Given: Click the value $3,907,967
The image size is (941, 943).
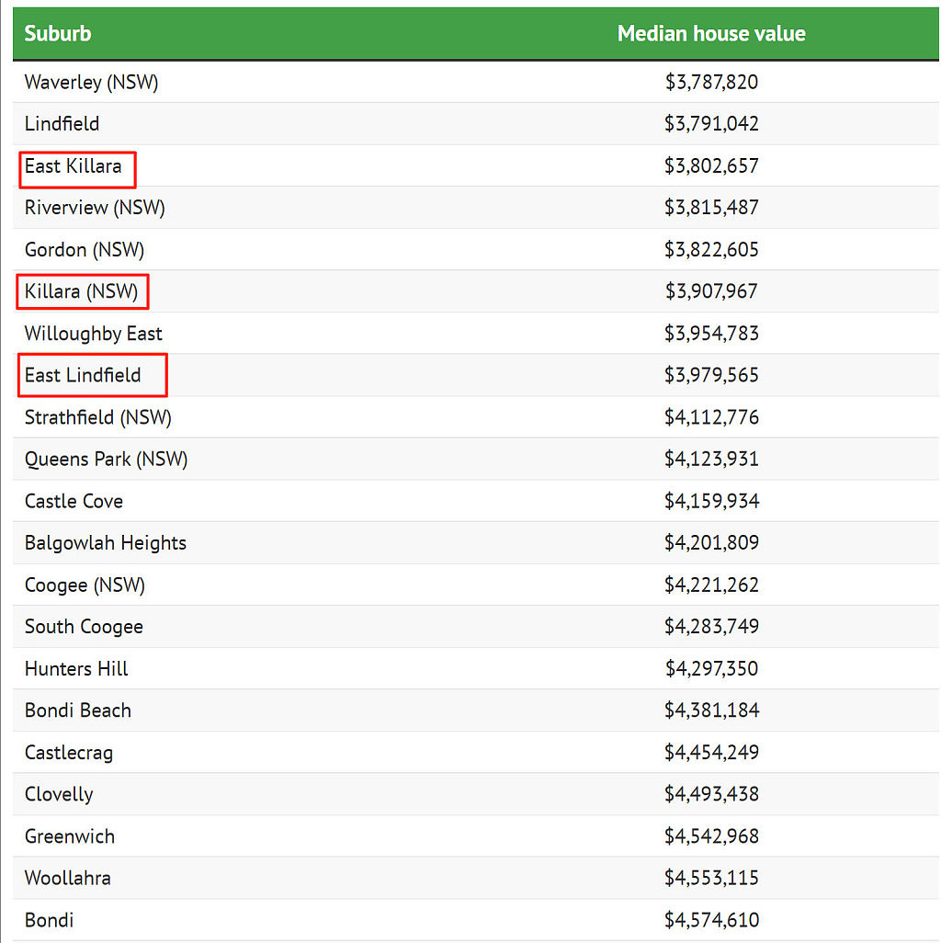Looking at the screenshot, I should tap(711, 291).
